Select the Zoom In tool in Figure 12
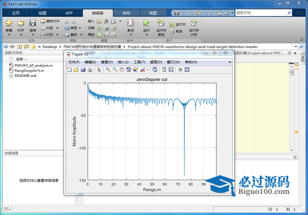 pos(108,70)
